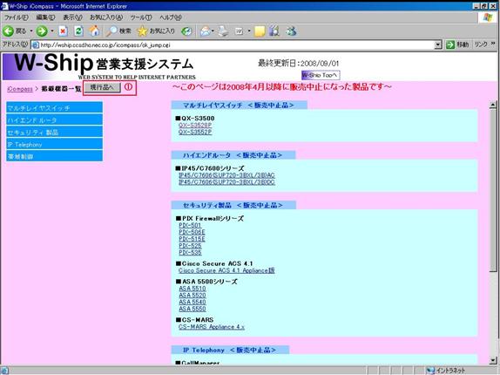Open the QX-S3552P product link
The width and height of the screenshot is (500, 375).
[x=195, y=132]
